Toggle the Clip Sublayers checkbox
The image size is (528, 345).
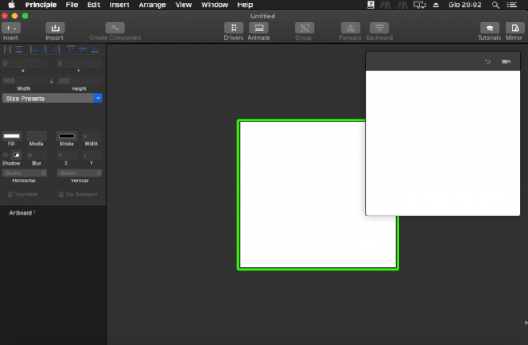pyautogui.click(x=61, y=194)
